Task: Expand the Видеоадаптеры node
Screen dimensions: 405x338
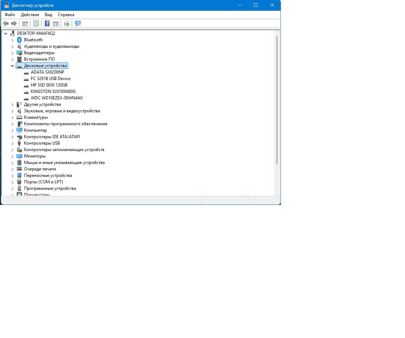Action: 13,53
